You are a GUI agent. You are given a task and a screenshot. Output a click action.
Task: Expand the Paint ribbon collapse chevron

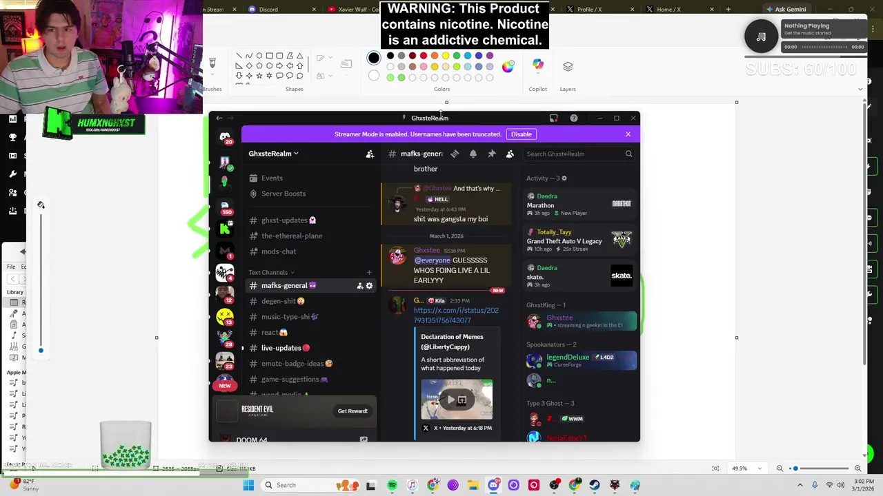[x=860, y=89]
